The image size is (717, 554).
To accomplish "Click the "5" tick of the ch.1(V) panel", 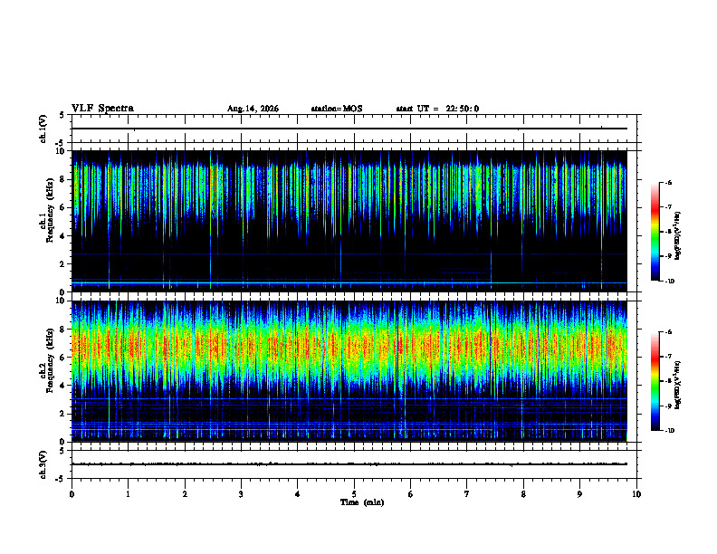I will [62, 115].
